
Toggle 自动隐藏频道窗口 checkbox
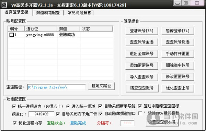[101, 114]
